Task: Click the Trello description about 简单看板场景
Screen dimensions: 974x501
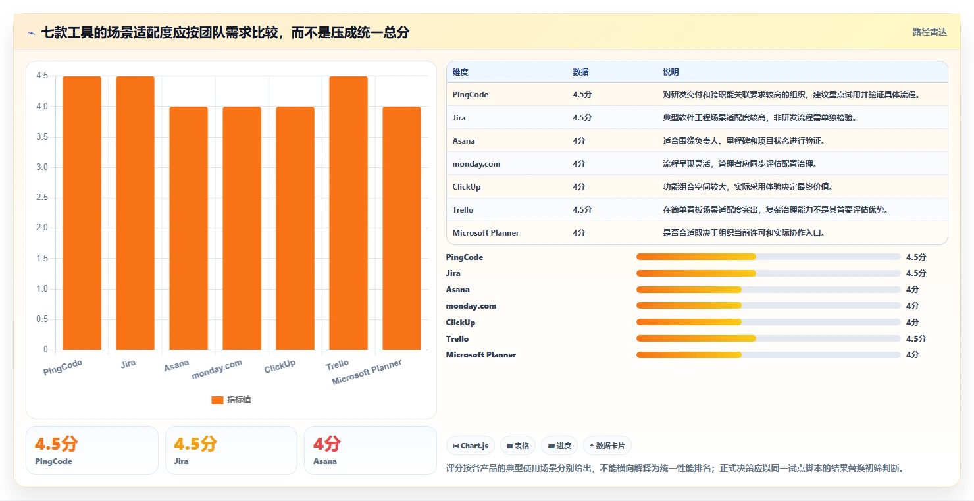Action: pyautogui.click(x=775, y=210)
